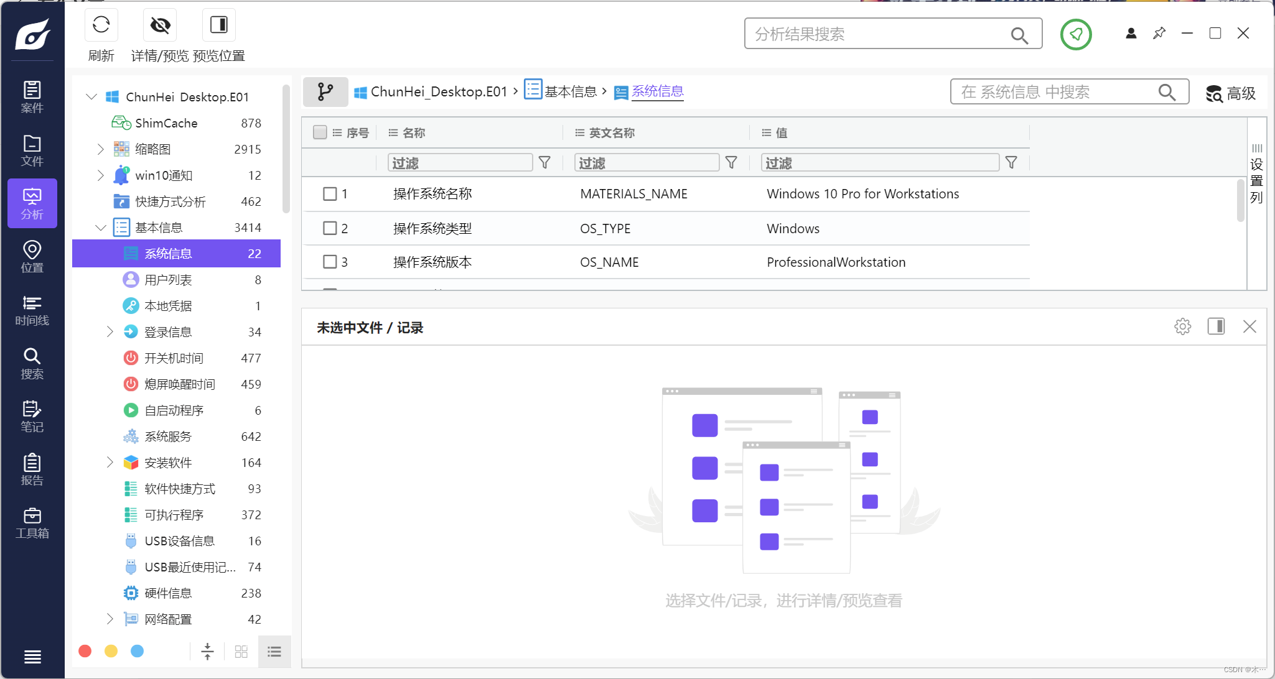The image size is (1275, 679).
Task: Expand the 安装软件 tree node
Action: click(110, 462)
